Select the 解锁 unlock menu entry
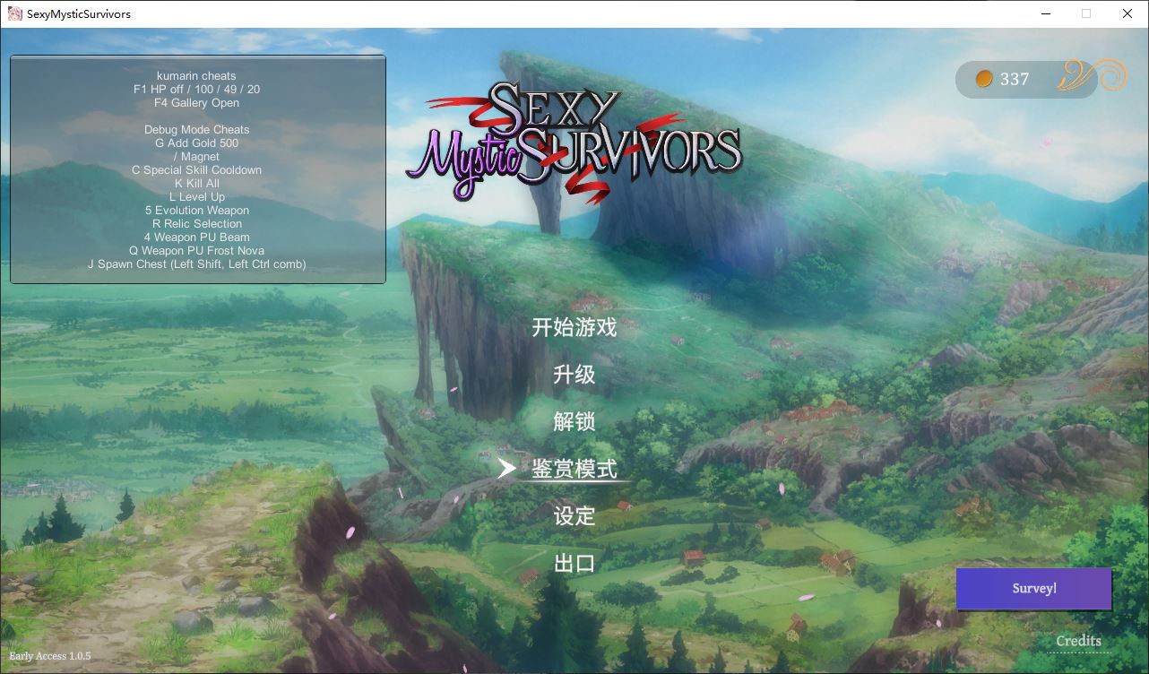 574,421
